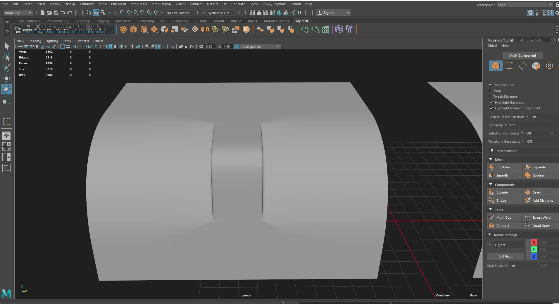Viewport: 559px width, 304px height.
Task: Click the polygon cylinder shelf icon
Action: [x=144, y=29]
